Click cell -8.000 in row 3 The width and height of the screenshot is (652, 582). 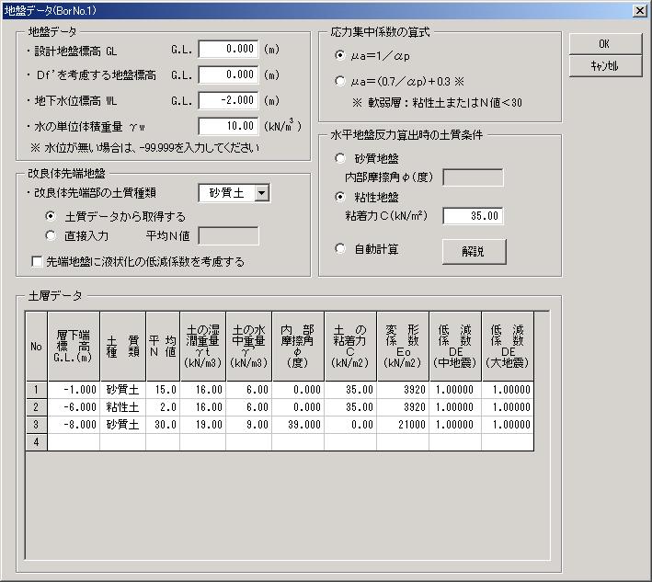(74, 425)
